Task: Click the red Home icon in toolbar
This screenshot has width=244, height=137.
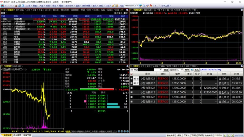Action: (x=2, y=6)
